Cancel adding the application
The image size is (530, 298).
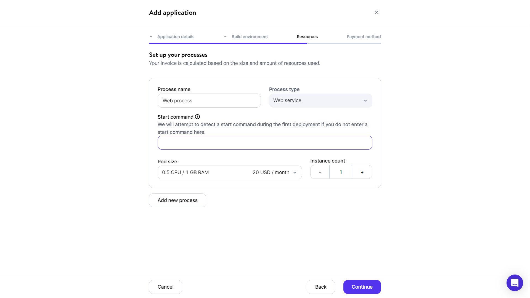coord(165,287)
